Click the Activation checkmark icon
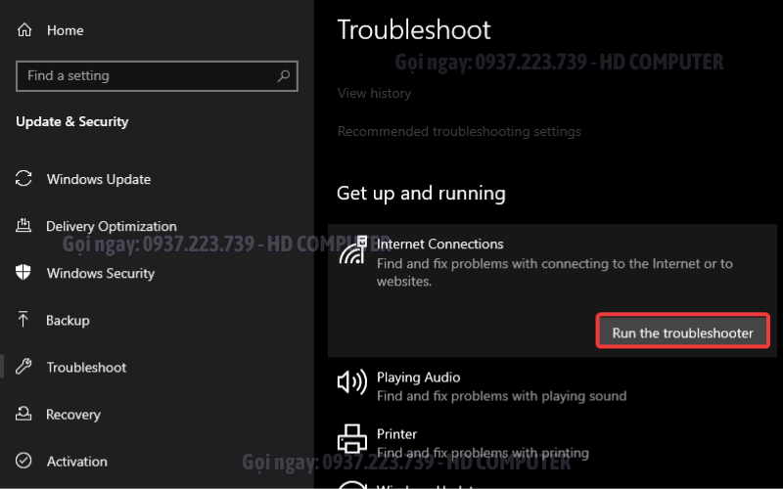783x489 pixels. (x=23, y=461)
